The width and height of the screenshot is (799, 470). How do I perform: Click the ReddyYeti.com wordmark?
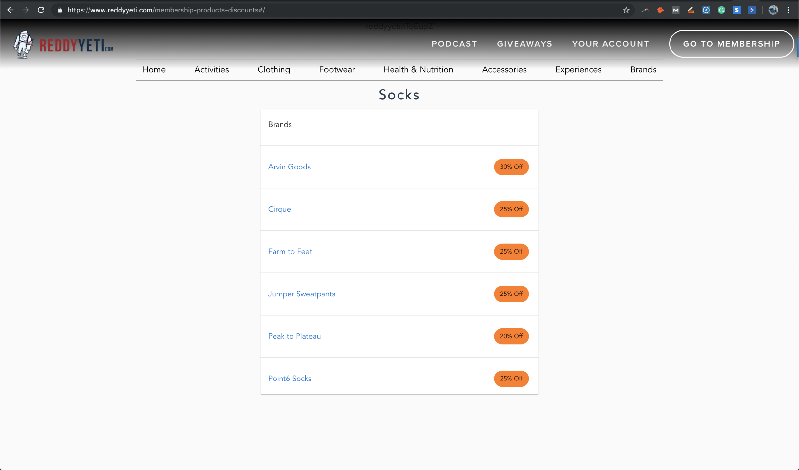76,45
